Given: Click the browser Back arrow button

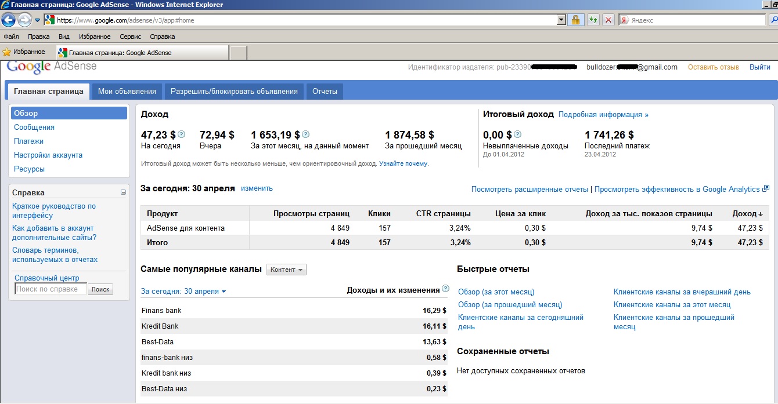Looking at the screenshot, I should (x=9, y=20).
